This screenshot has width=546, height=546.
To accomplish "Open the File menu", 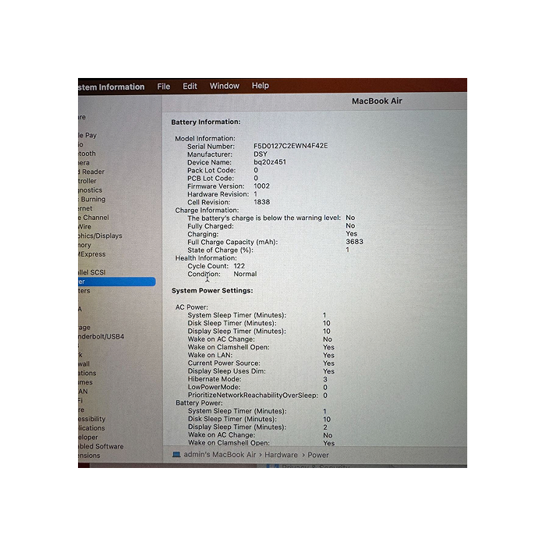I will click(x=163, y=87).
